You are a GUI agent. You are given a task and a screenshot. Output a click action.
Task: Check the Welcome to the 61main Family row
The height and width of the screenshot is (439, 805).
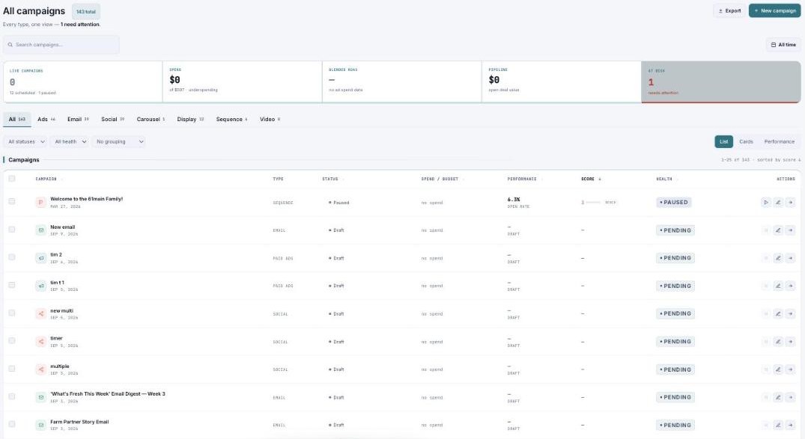[12, 201]
